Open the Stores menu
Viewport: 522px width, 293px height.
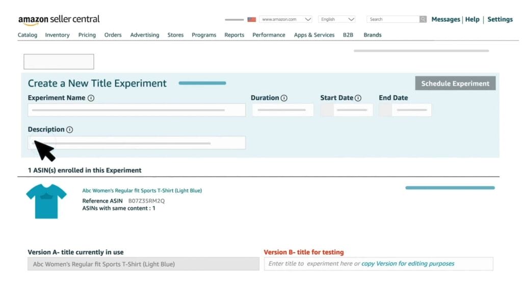coord(175,35)
